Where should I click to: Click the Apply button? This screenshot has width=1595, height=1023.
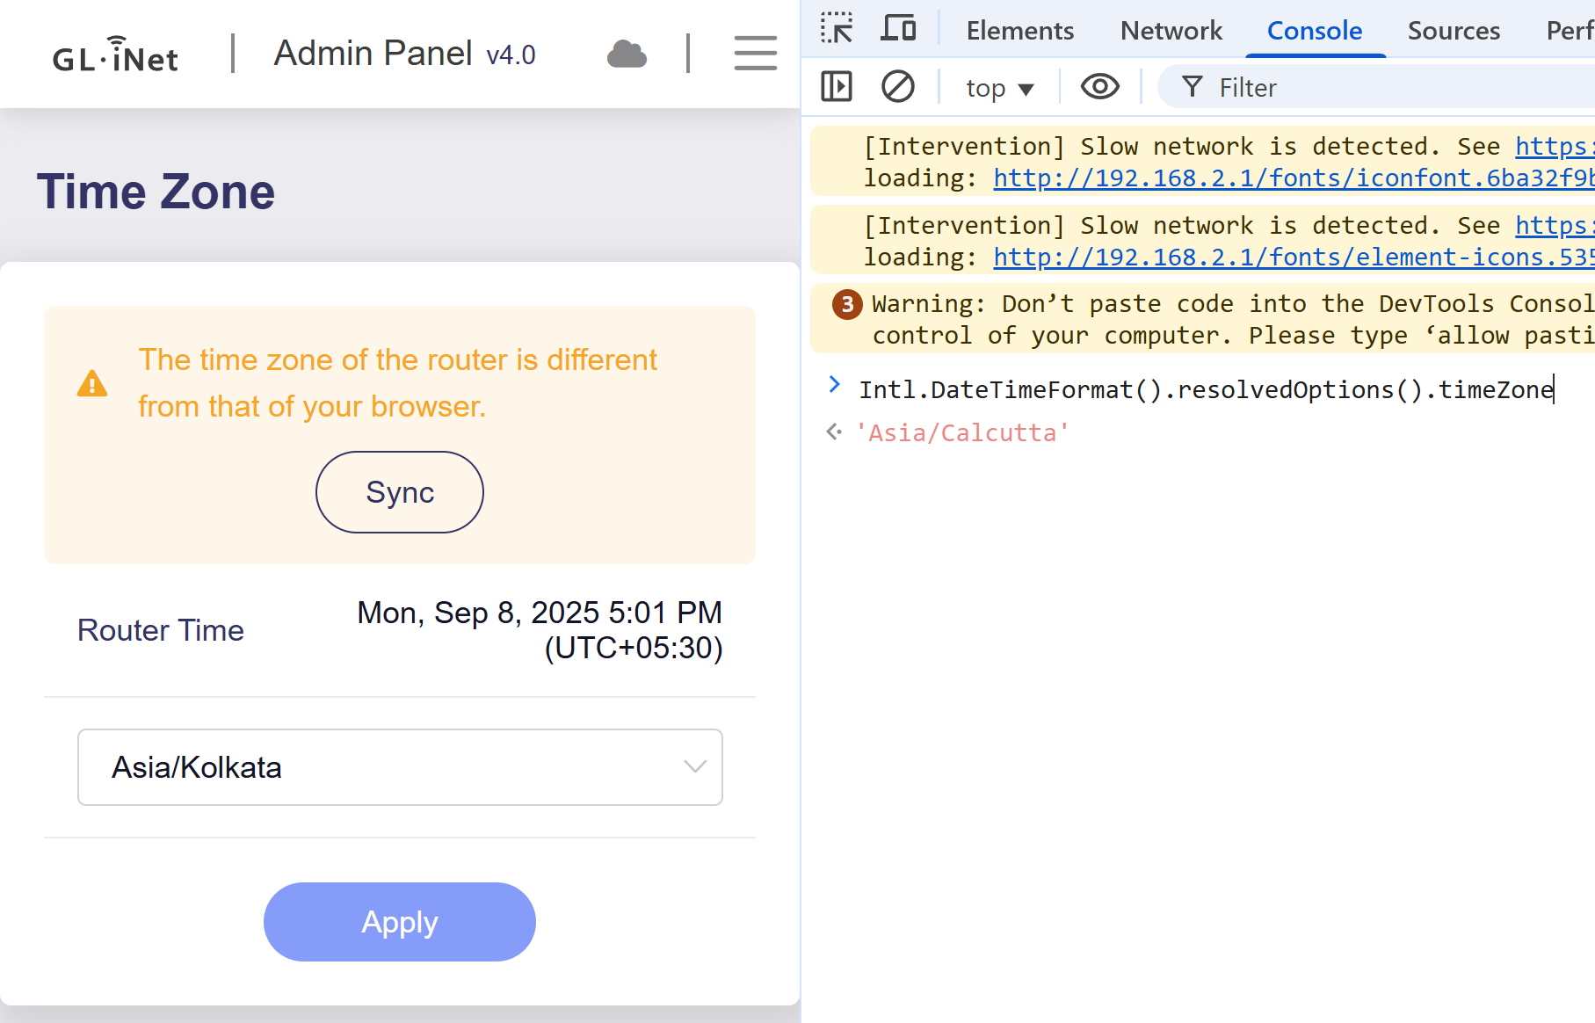click(x=400, y=922)
